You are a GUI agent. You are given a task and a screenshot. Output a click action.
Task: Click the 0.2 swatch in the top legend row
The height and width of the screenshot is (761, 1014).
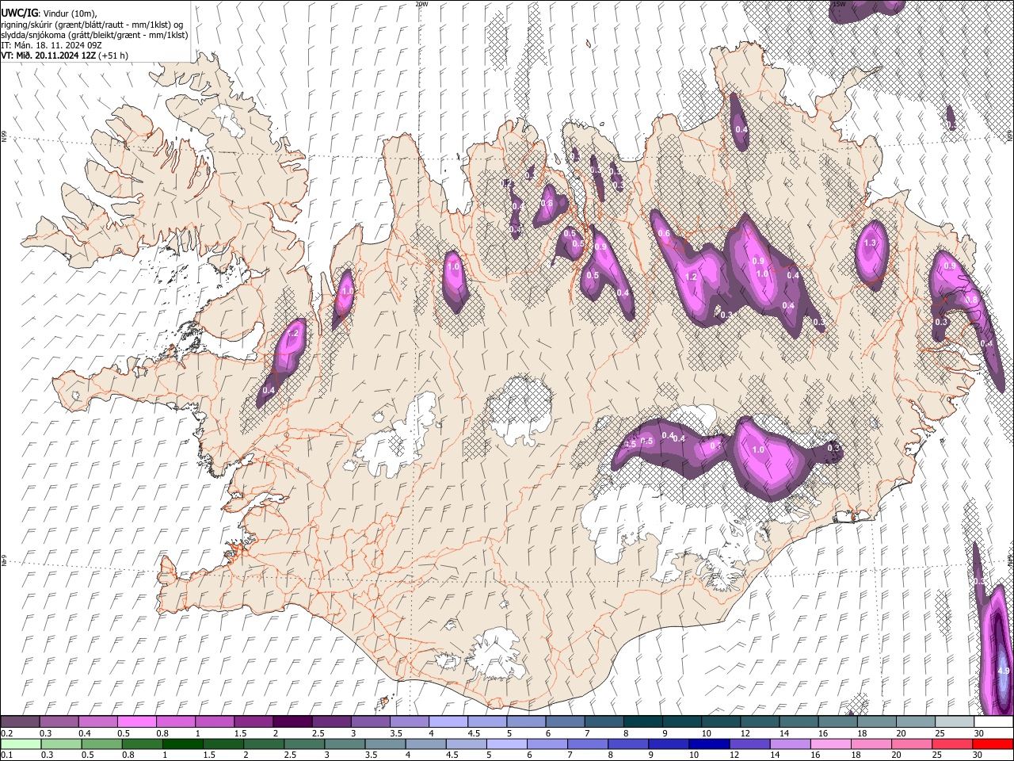click(x=20, y=721)
